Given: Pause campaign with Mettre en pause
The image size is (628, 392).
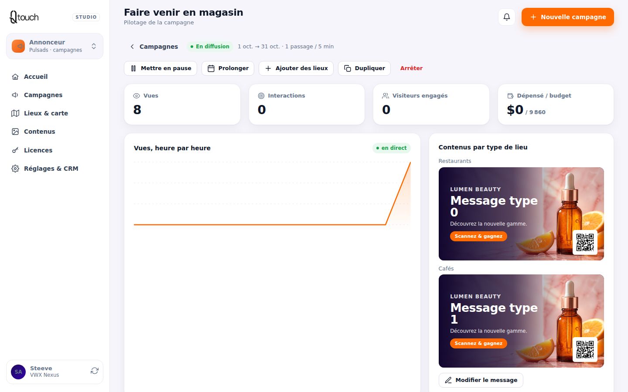Looking at the screenshot, I should coord(160,68).
